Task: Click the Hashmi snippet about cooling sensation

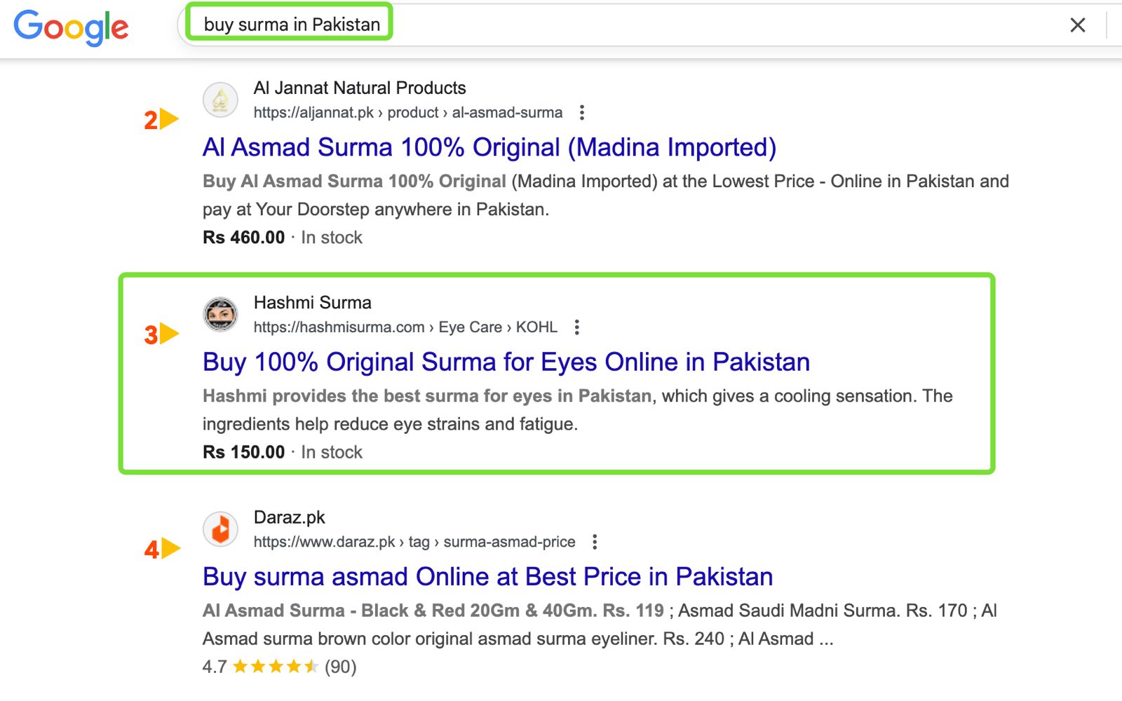Action: [x=578, y=409]
